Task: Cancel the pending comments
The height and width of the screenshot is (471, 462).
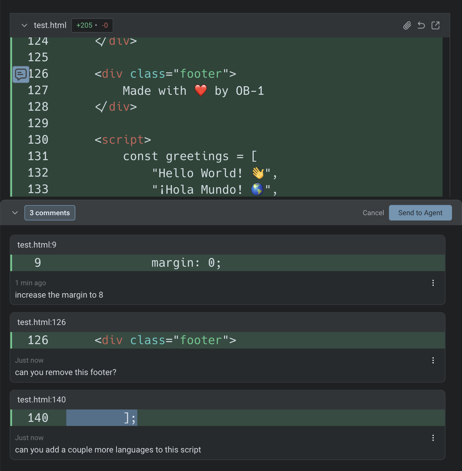Action: point(373,213)
